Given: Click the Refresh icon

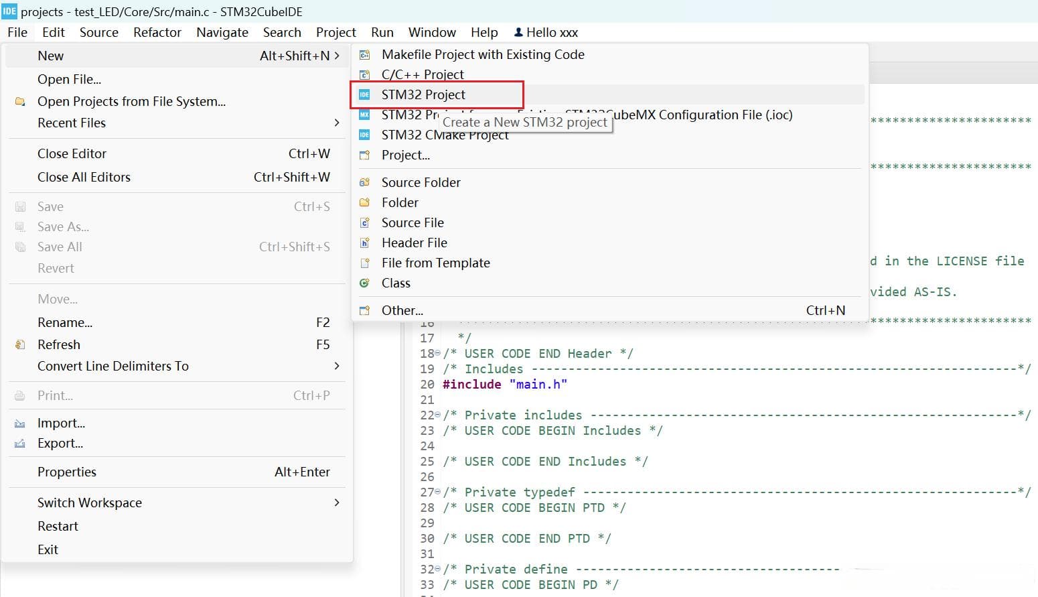Looking at the screenshot, I should point(20,344).
